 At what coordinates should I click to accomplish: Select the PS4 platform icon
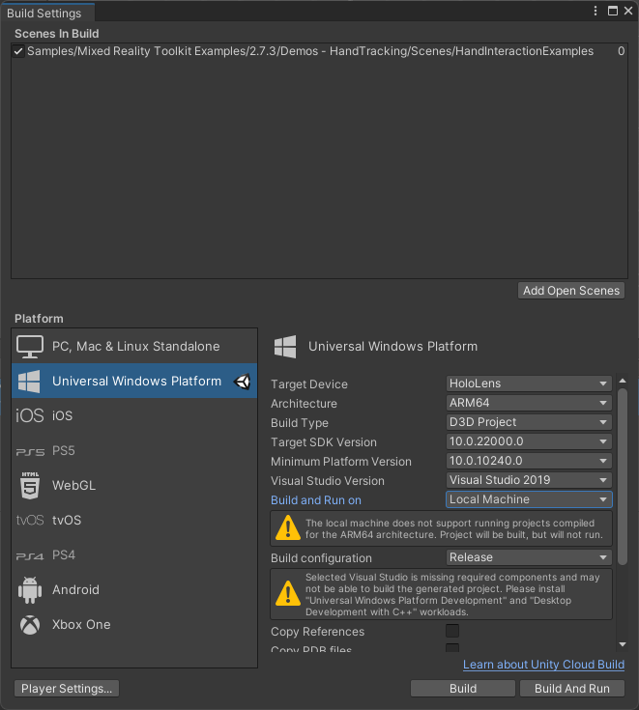pos(30,555)
